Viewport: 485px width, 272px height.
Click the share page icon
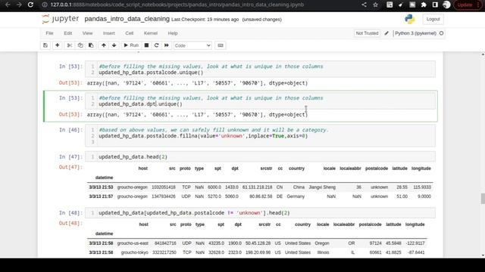click(364, 5)
